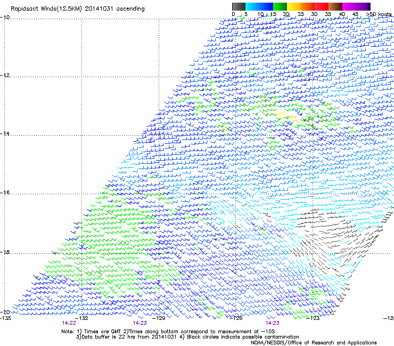Click the '14:23' time label beside -129
Viewport: 394px width, 346px height.
[139, 323]
